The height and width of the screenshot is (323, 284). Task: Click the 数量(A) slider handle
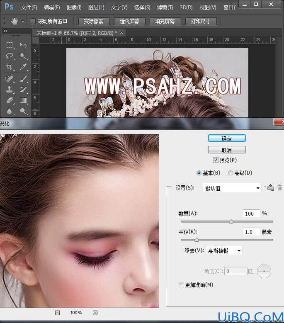tap(231, 222)
